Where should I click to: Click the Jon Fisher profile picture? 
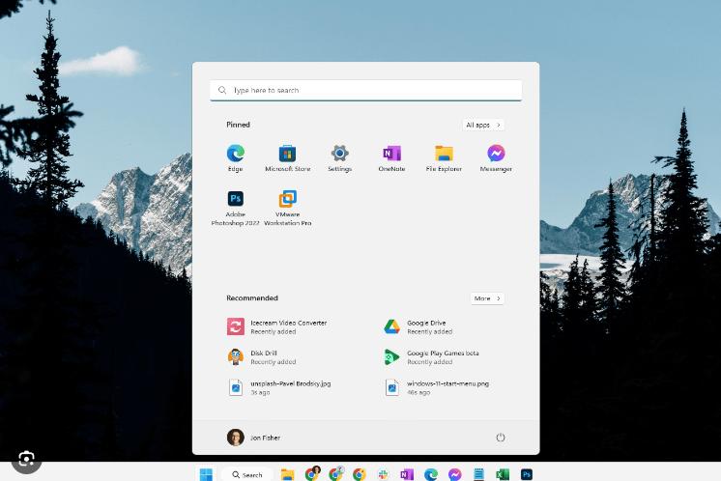236,438
